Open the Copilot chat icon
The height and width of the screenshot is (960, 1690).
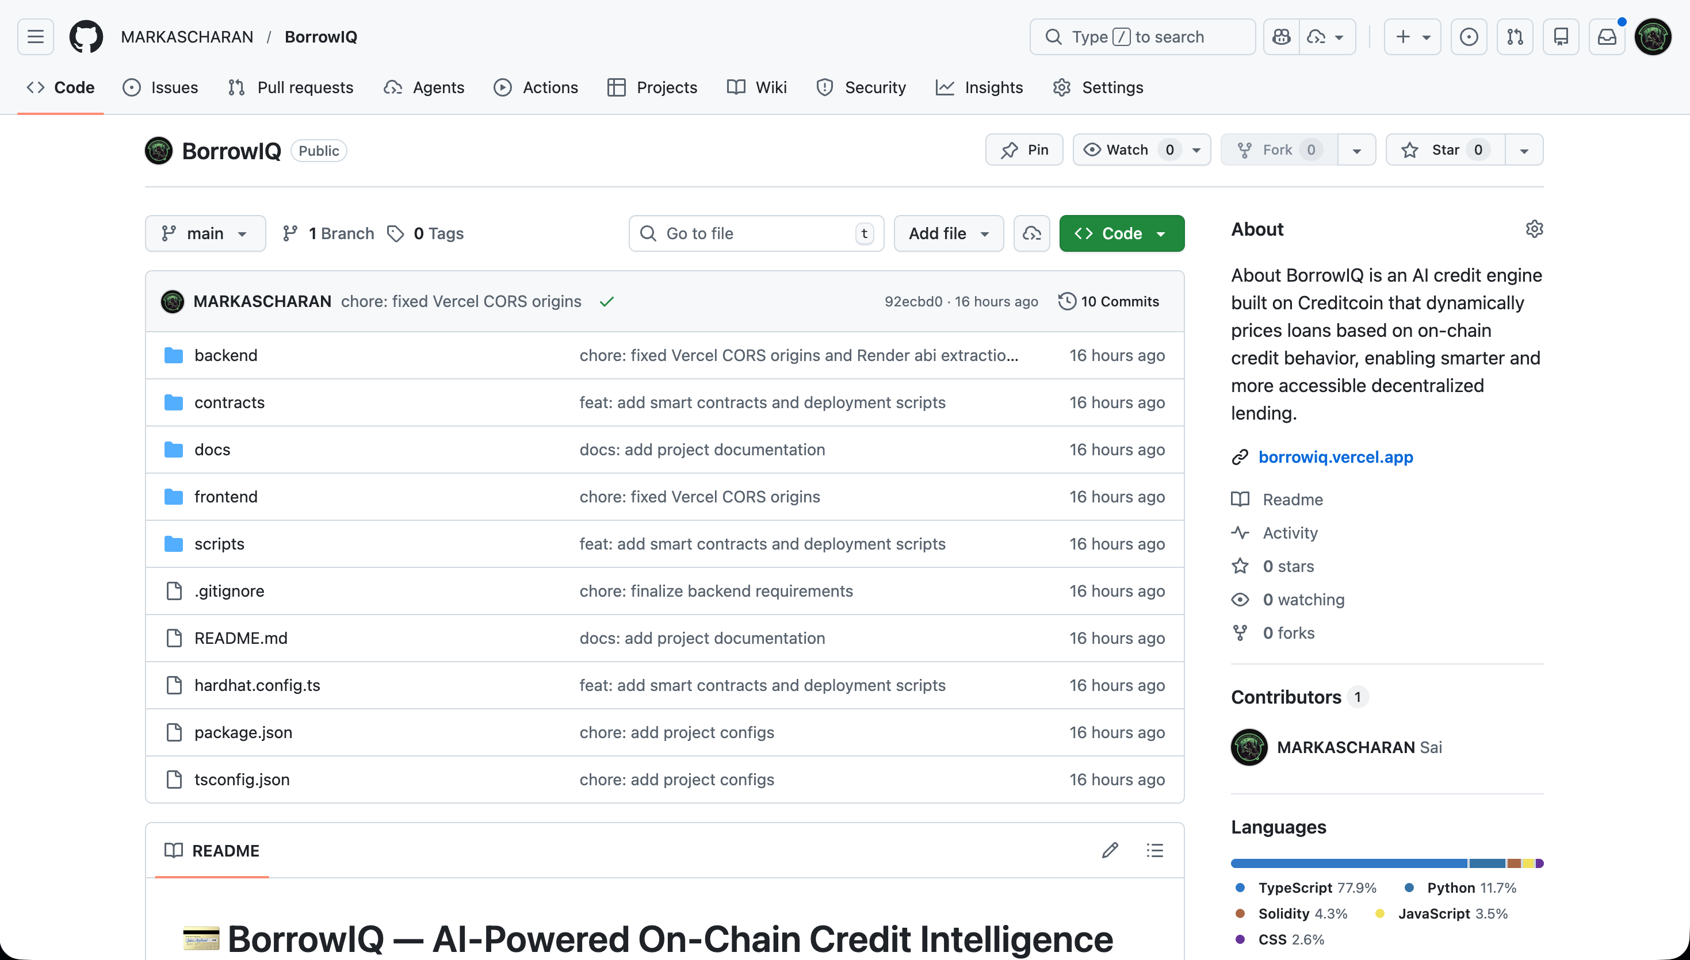[1281, 37]
